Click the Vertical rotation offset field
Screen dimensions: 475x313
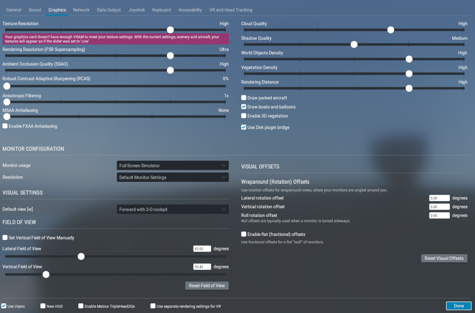click(439, 207)
